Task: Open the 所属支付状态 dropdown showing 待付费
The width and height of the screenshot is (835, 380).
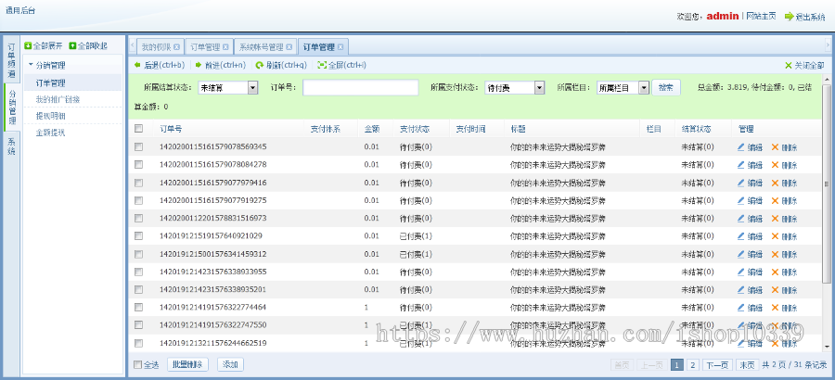Action: click(515, 88)
